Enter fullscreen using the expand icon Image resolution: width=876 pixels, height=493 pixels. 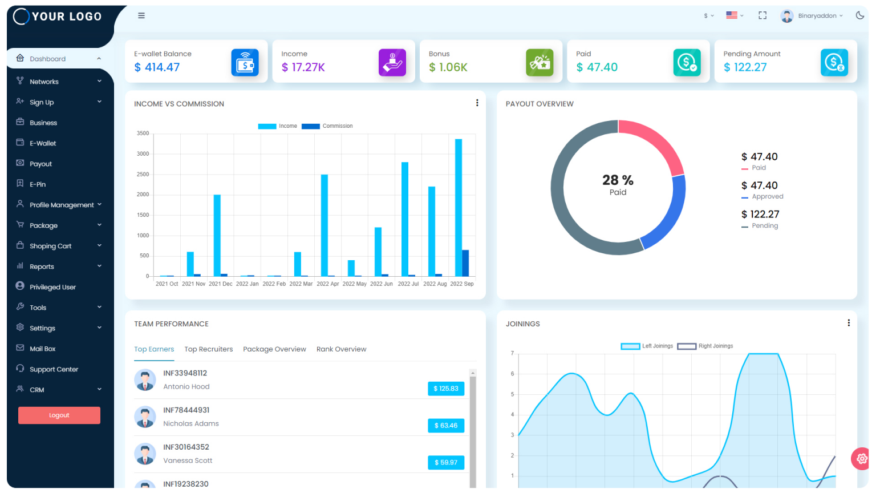763,15
